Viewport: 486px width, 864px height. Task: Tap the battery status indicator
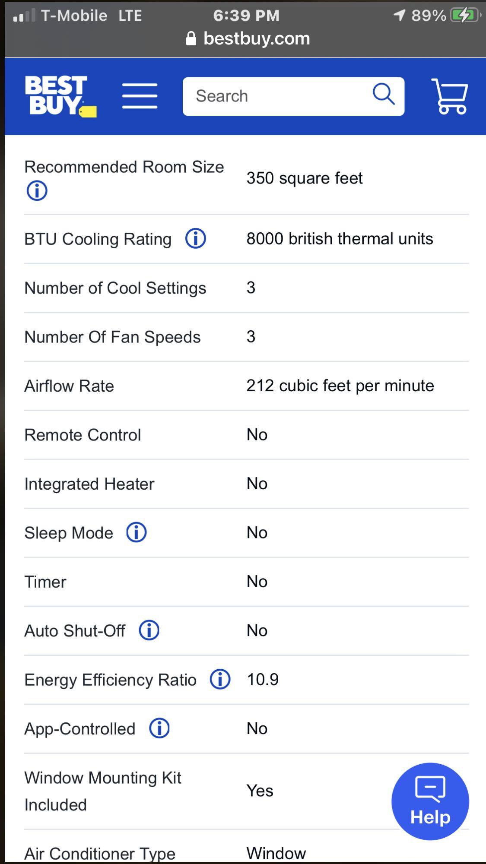coord(465,16)
